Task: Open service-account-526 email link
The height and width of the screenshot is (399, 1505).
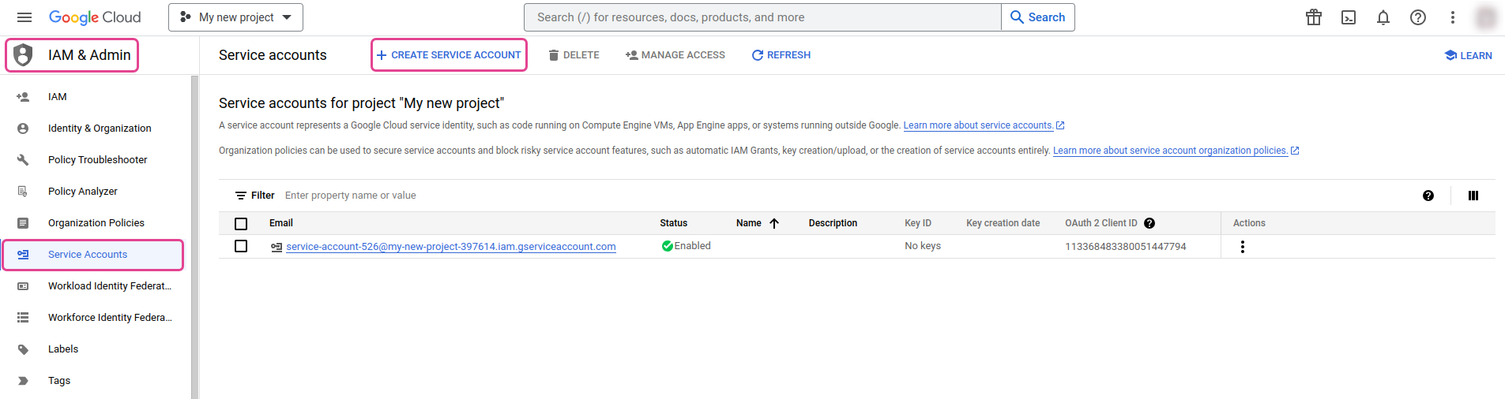Action: pos(451,247)
